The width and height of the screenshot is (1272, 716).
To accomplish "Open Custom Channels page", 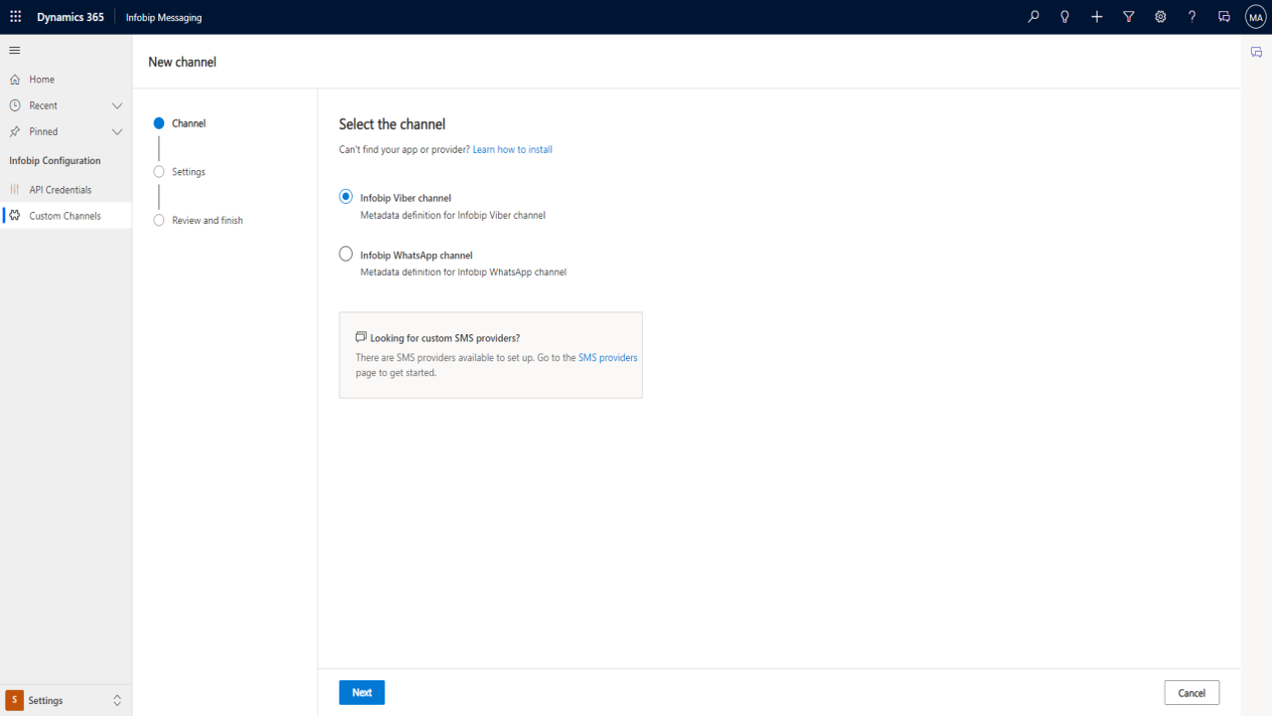I will [66, 215].
